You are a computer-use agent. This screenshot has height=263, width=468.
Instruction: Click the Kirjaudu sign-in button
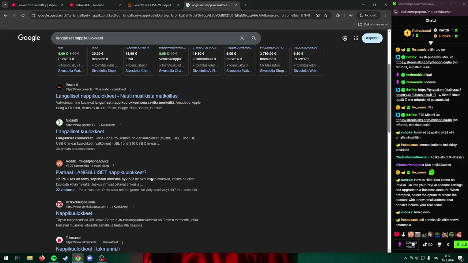(372, 38)
